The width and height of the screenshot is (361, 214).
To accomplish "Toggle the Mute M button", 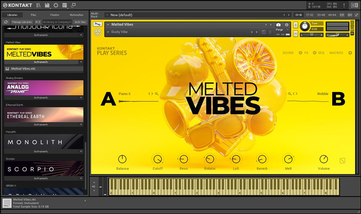I will click(295, 34).
